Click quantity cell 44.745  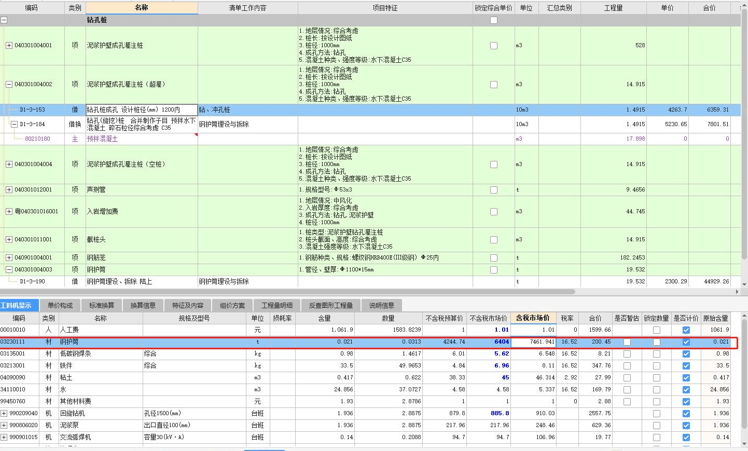pyautogui.click(x=613, y=211)
